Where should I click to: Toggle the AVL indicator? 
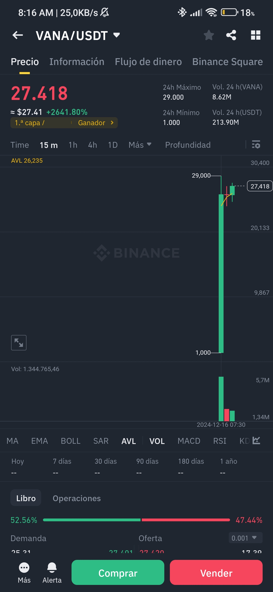coord(128,441)
